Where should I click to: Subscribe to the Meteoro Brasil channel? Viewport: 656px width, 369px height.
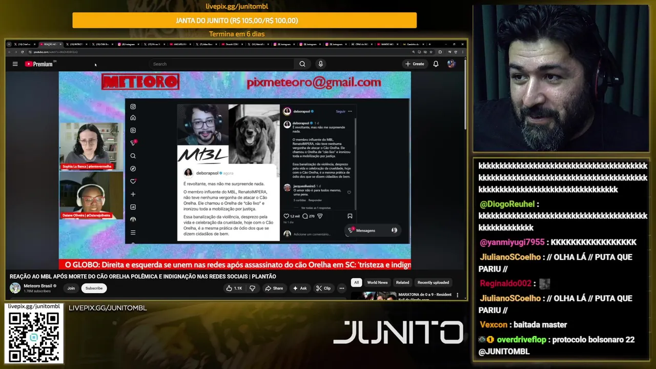(x=94, y=288)
